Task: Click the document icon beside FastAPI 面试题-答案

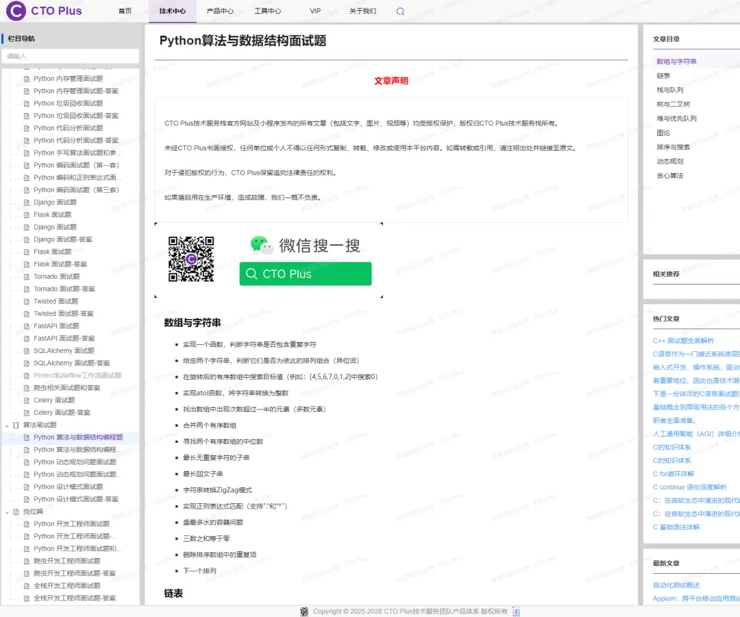Action: click(27, 339)
